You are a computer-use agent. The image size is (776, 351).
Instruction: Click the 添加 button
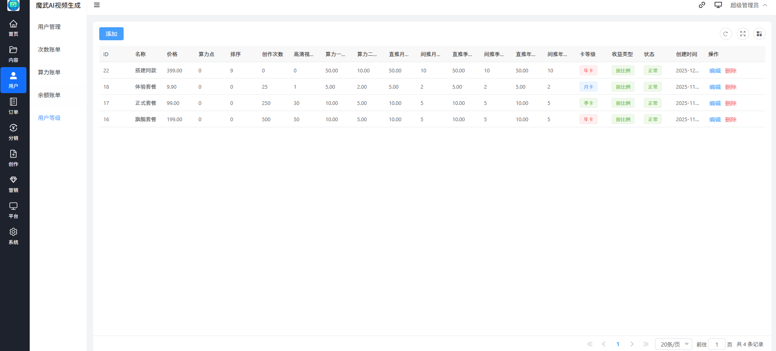click(x=111, y=34)
